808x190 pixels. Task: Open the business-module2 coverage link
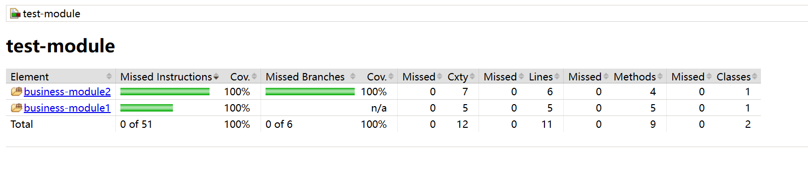[67, 91]
